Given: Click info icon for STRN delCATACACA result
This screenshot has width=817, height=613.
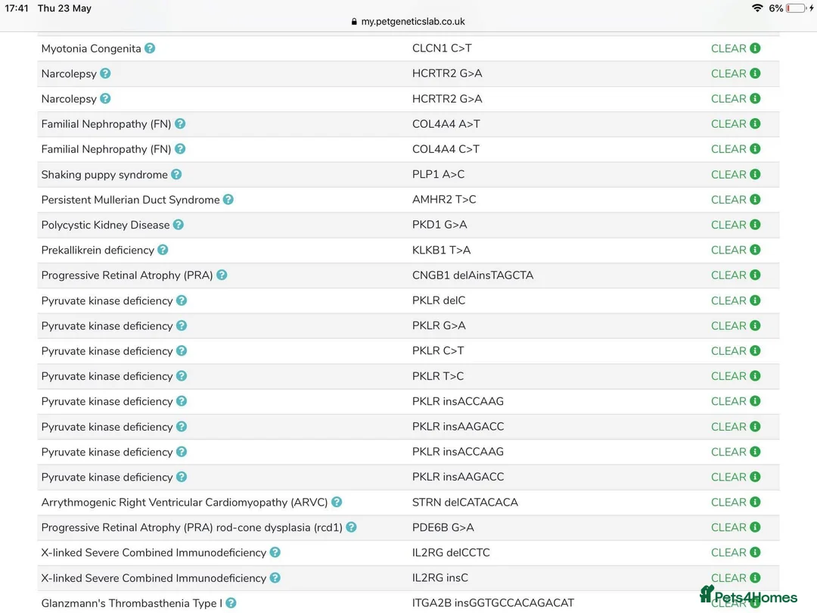Looking at the screenshot, I should coord(755,502).
